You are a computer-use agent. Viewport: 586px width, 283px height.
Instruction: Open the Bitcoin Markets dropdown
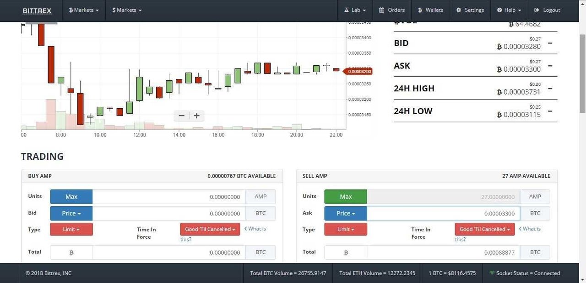coord(84,10)
